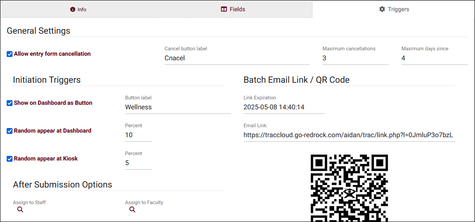Click the Triggers gear icon

click(382, 9)
